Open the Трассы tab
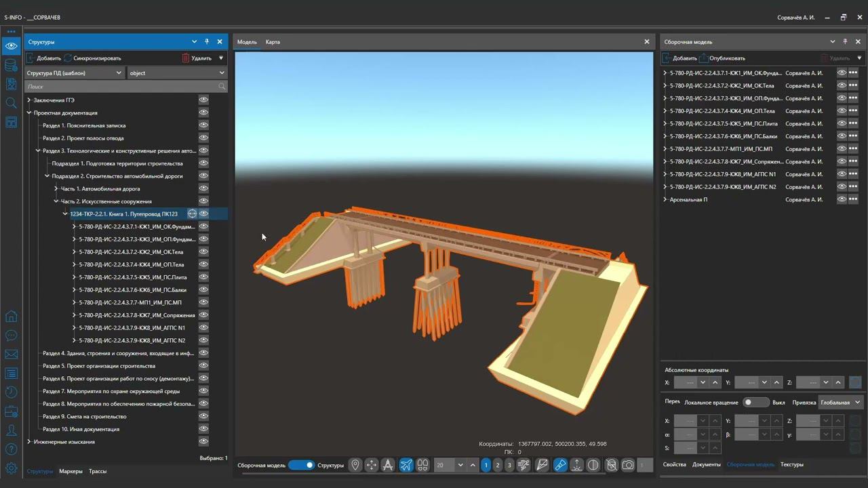Viewport: 868px width, 488px height. (x=98, y=471)
